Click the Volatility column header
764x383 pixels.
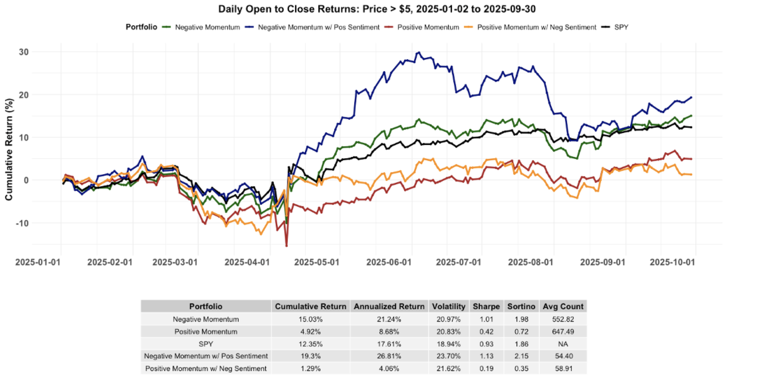click(449, 306)
